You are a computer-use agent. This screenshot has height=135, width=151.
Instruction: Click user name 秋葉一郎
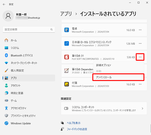pyautogui.click(x=21, y=15)
